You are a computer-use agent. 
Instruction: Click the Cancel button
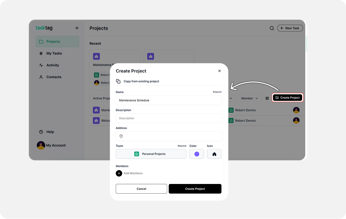(141, 189)
